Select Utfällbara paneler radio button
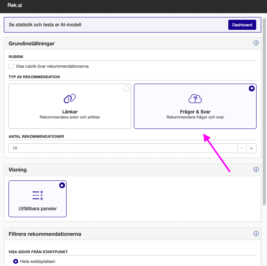Image resolution: width=267 pixels, height=266 pixels. click(x=62, y=185)
